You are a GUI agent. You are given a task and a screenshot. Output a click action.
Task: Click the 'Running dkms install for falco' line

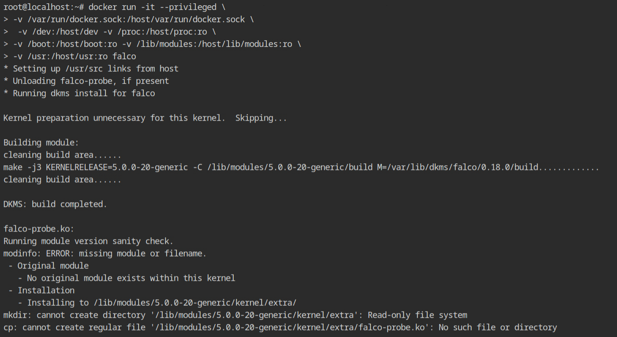[x=79, y=93]
